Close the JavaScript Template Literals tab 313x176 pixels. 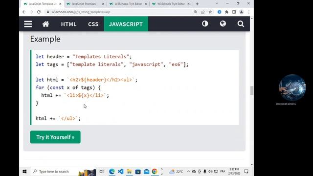60,4
